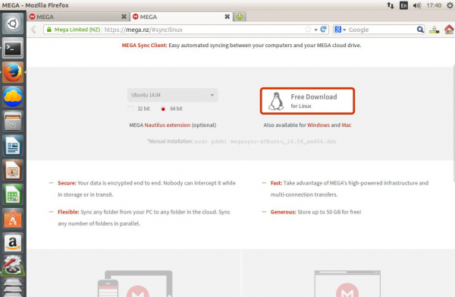Launch LibreOffice Calc from the dock

click(x=13, y=194)
